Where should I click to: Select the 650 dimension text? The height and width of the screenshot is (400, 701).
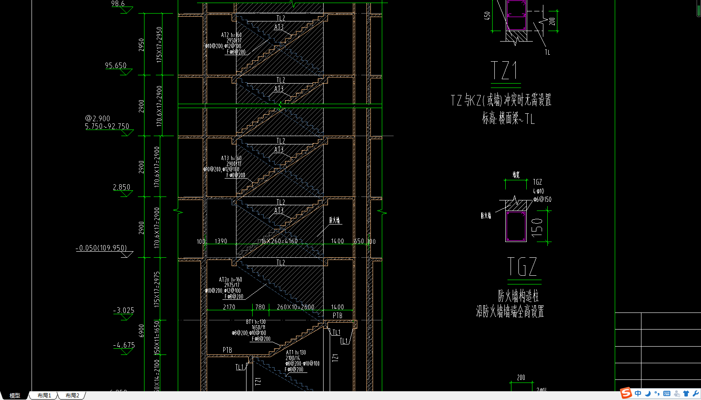[359, 241]
